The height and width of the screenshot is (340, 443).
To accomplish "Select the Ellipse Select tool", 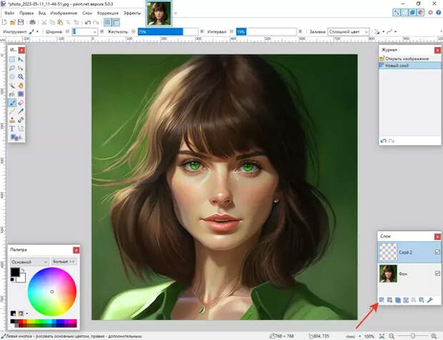I will (x=12, y=77).
